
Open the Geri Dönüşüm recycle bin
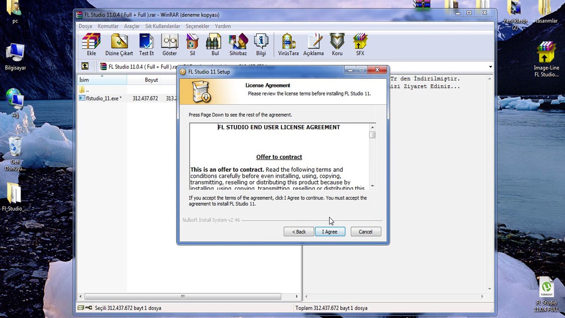[x=15, y=154]
